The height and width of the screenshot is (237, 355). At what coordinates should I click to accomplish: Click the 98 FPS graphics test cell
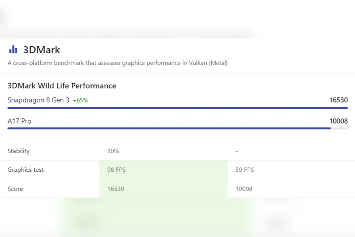click(116, 170)
